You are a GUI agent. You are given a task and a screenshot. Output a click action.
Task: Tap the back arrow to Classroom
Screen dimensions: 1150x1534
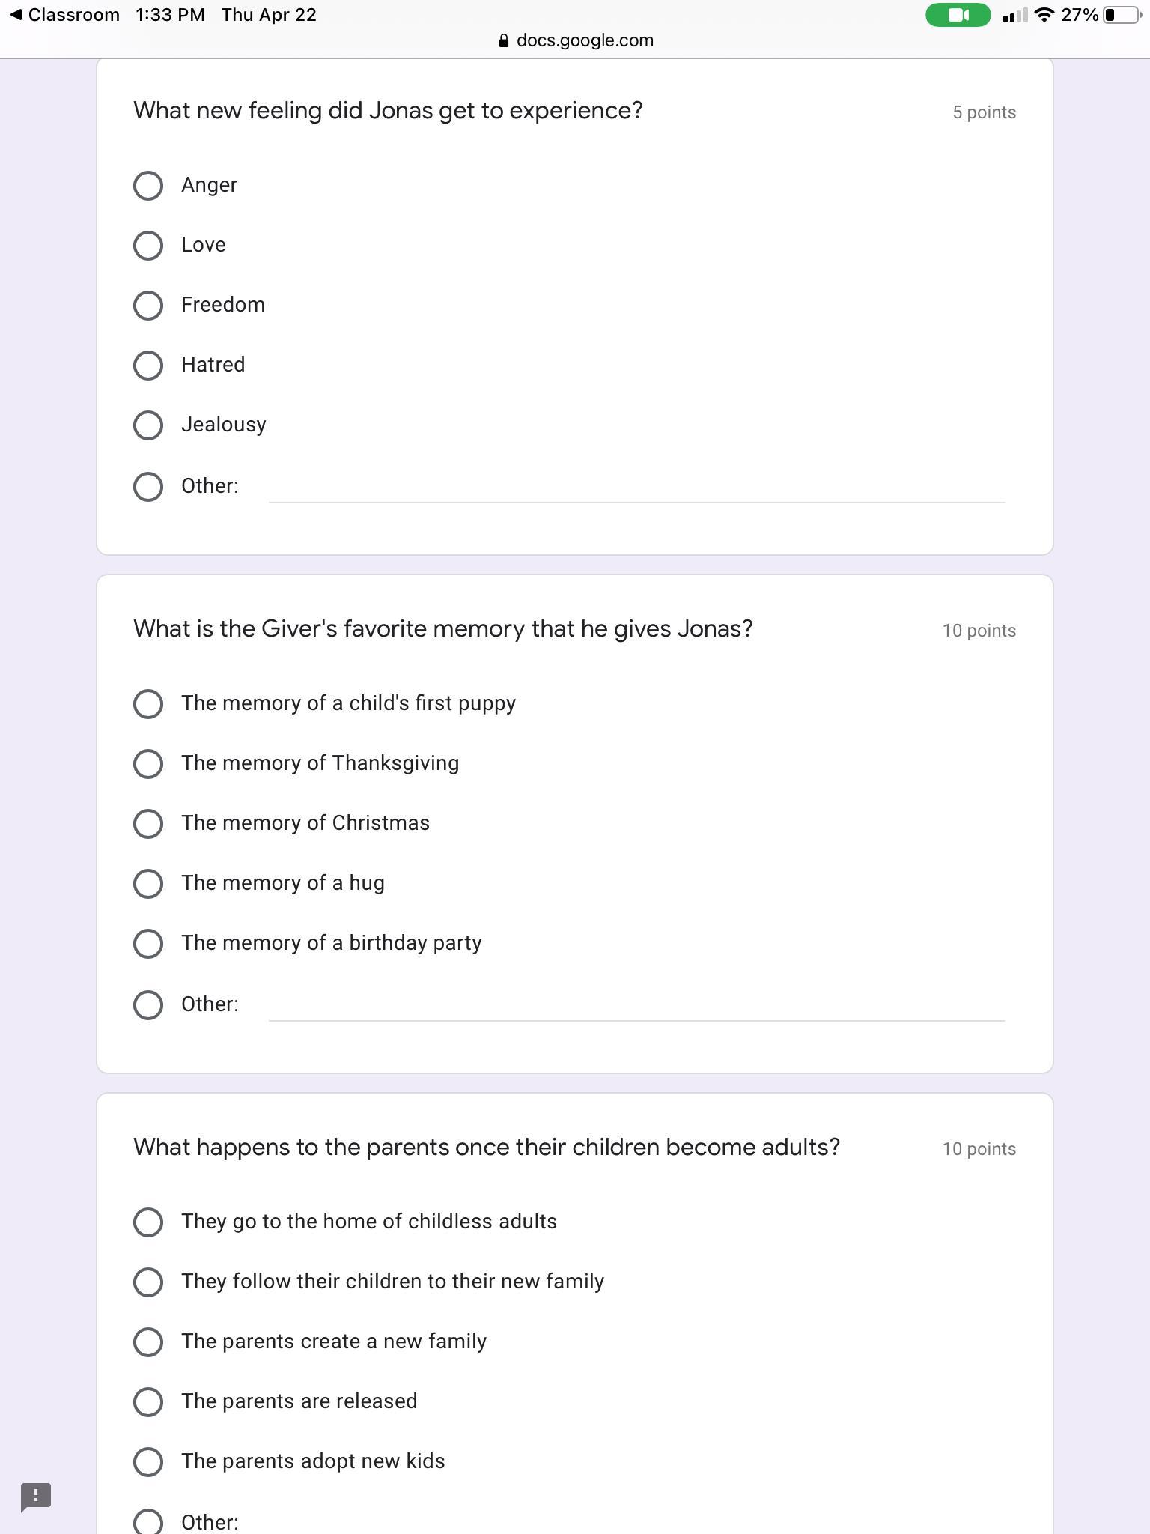coord(16,15)
